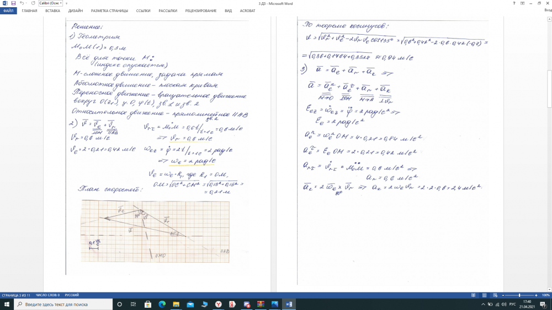Click the active Word icon on taskbar
Viewport: 552px width, 310px height.
click(289, 304)
